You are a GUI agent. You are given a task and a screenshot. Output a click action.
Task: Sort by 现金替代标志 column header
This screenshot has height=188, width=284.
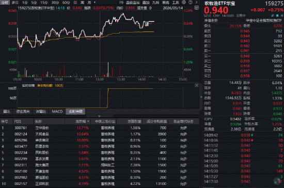click(x=183, y=121)
